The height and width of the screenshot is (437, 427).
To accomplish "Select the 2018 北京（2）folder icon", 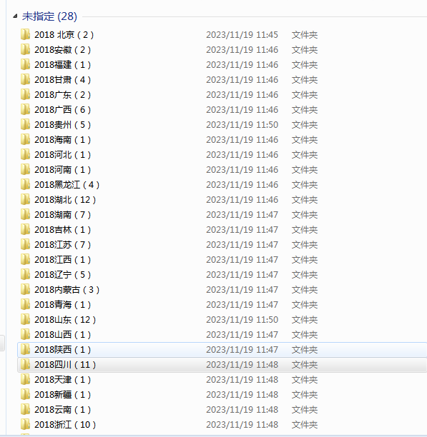I will tap(26, 34).
